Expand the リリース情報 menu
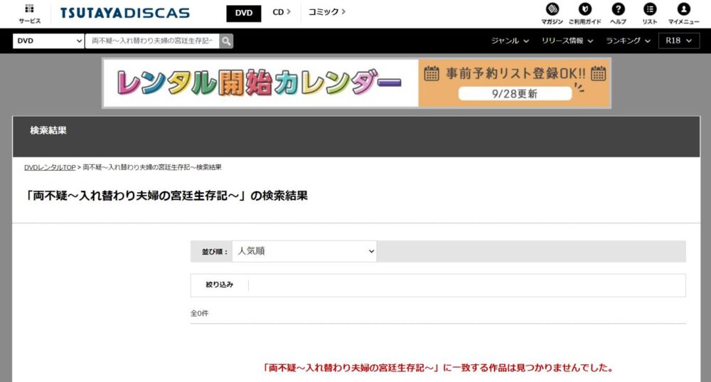The image size is (711, 382). tap(567, 41)
